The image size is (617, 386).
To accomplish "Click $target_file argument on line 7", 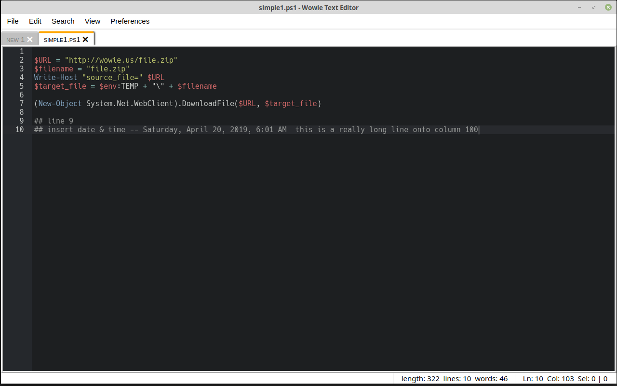I will tap(291, 104).
